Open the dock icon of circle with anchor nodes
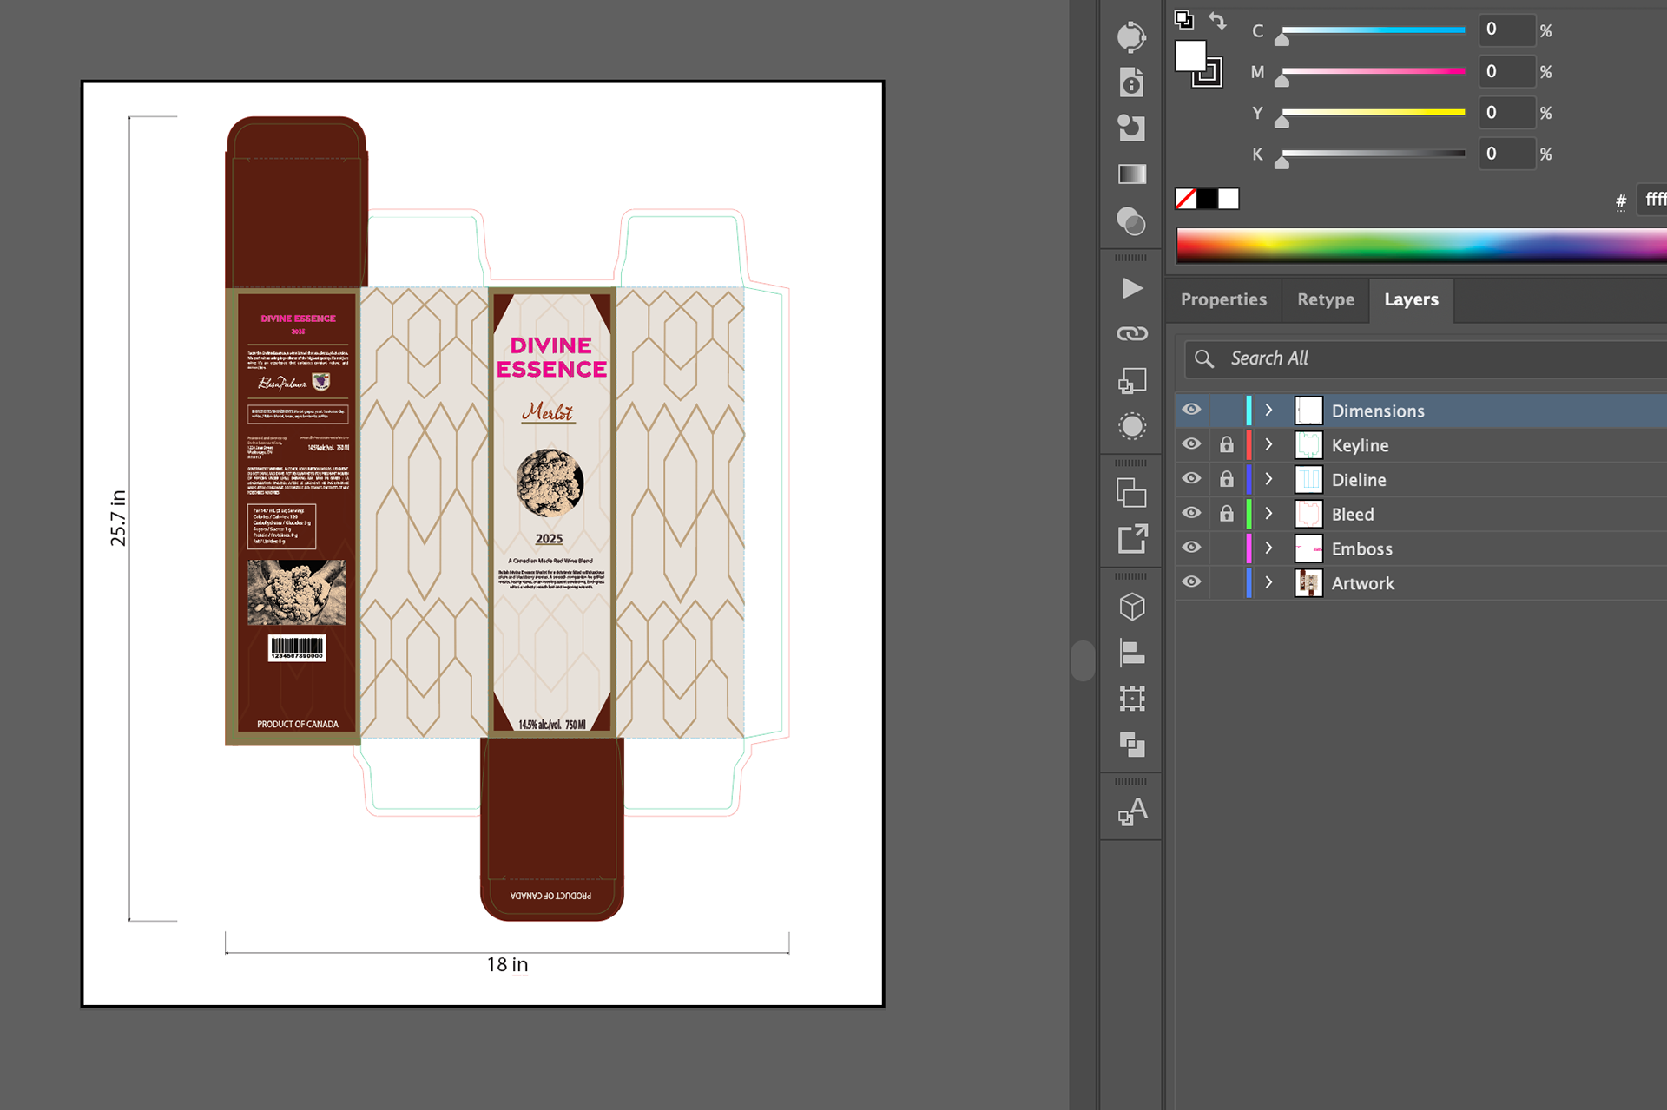This screenshot has width=1667, height=1110. [1131, 37]
